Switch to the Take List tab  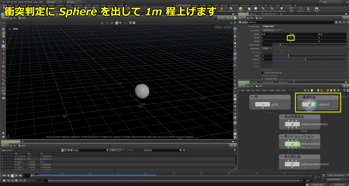252,14
